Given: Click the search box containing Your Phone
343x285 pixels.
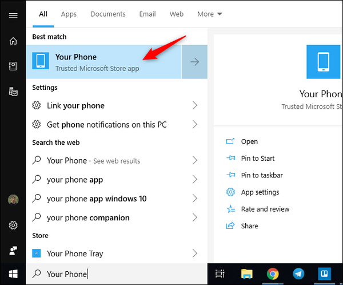Looking at the screenshot, I should click(x=114, y=274).
